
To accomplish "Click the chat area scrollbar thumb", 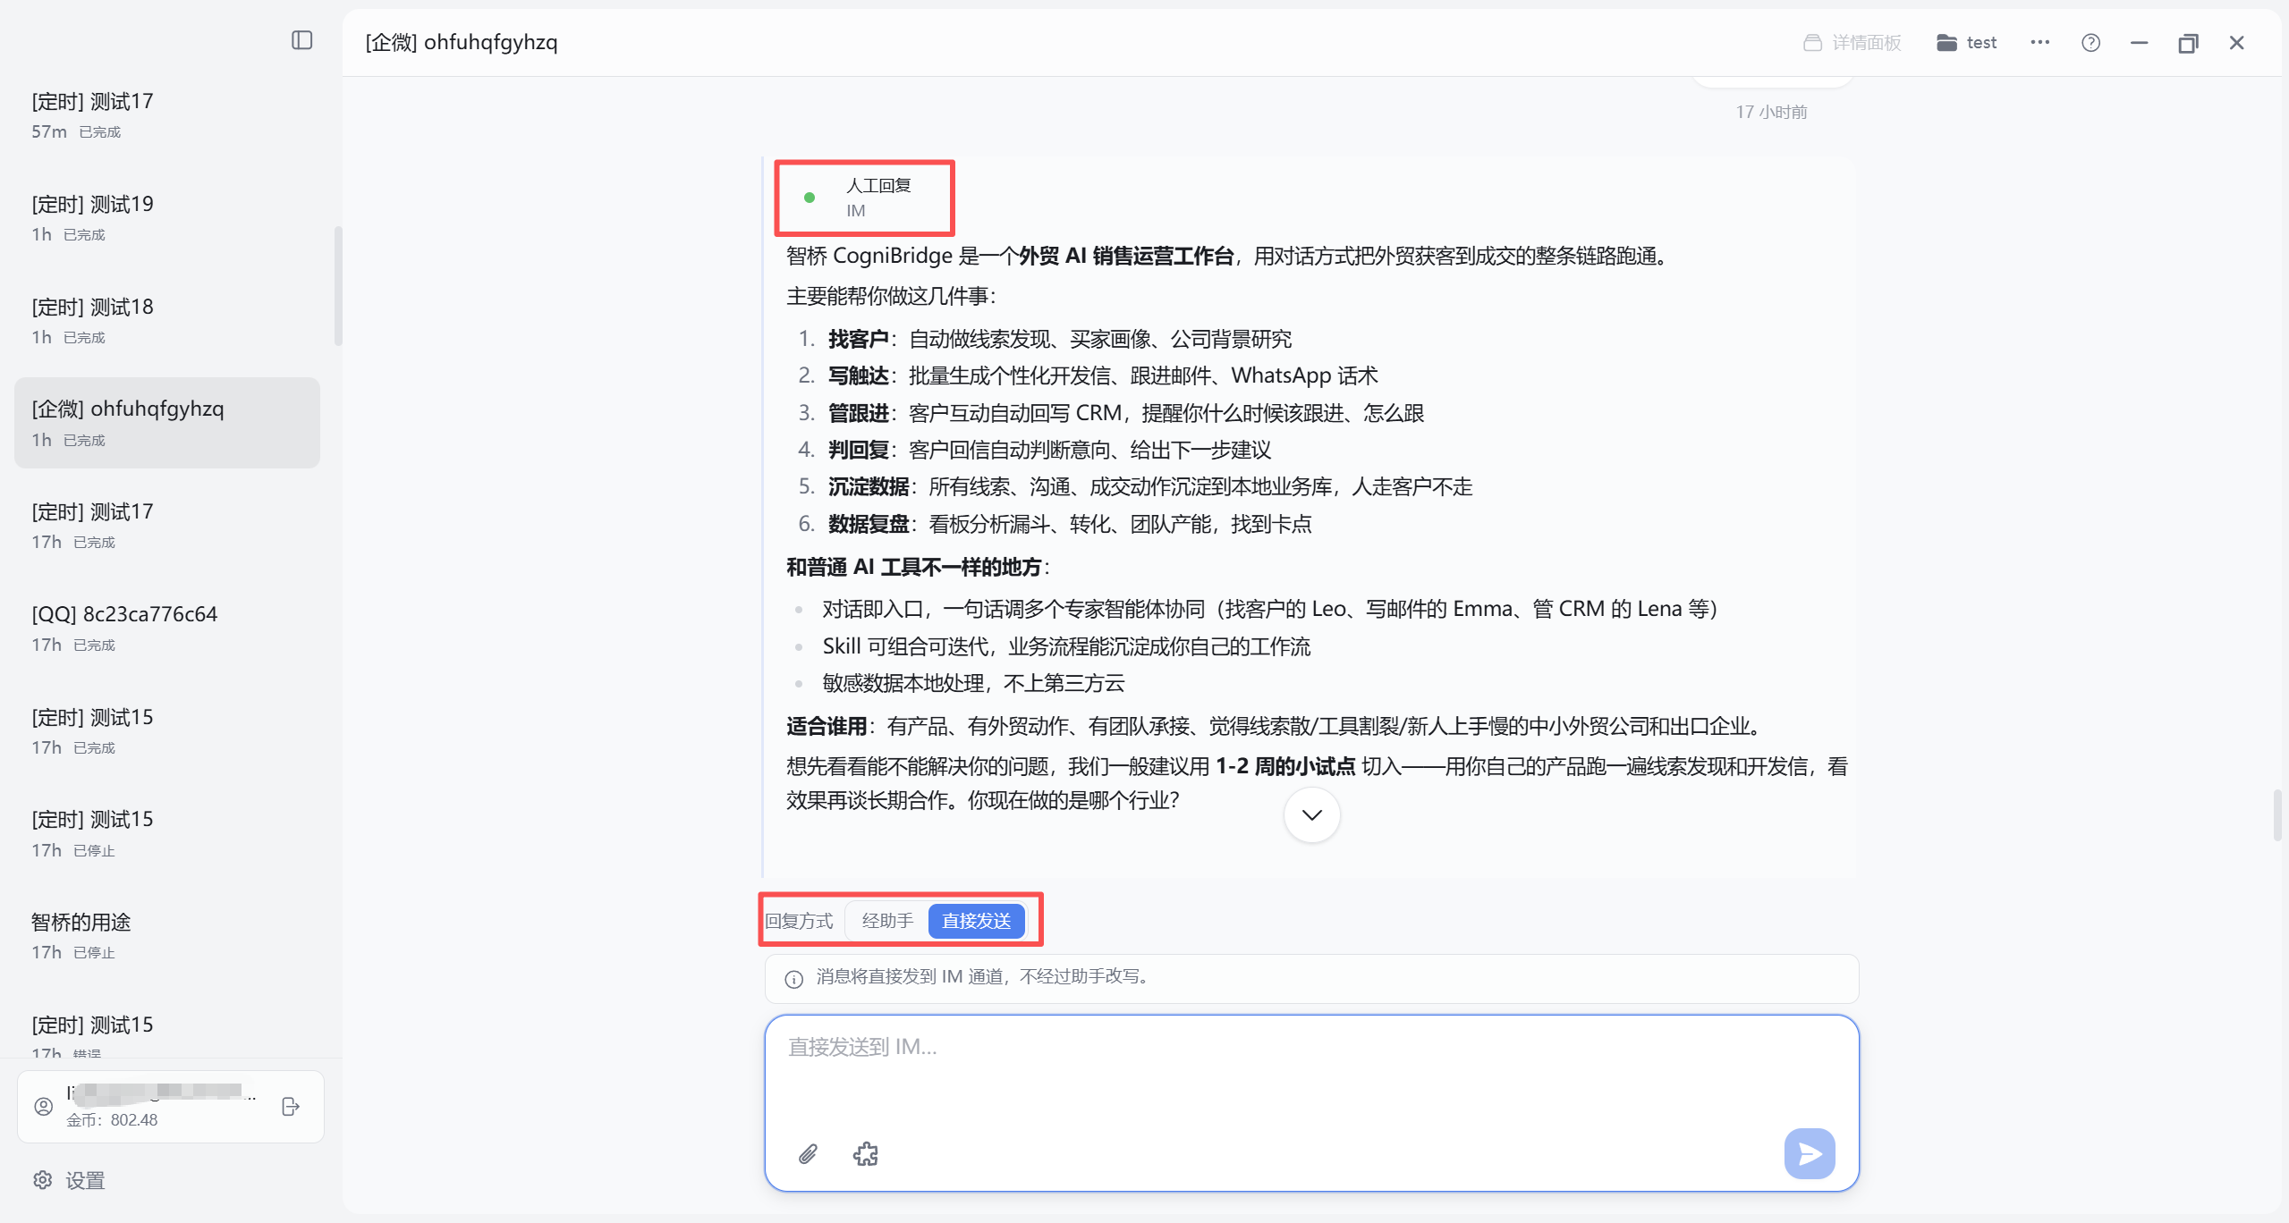I will click(x=2277, y=815).
